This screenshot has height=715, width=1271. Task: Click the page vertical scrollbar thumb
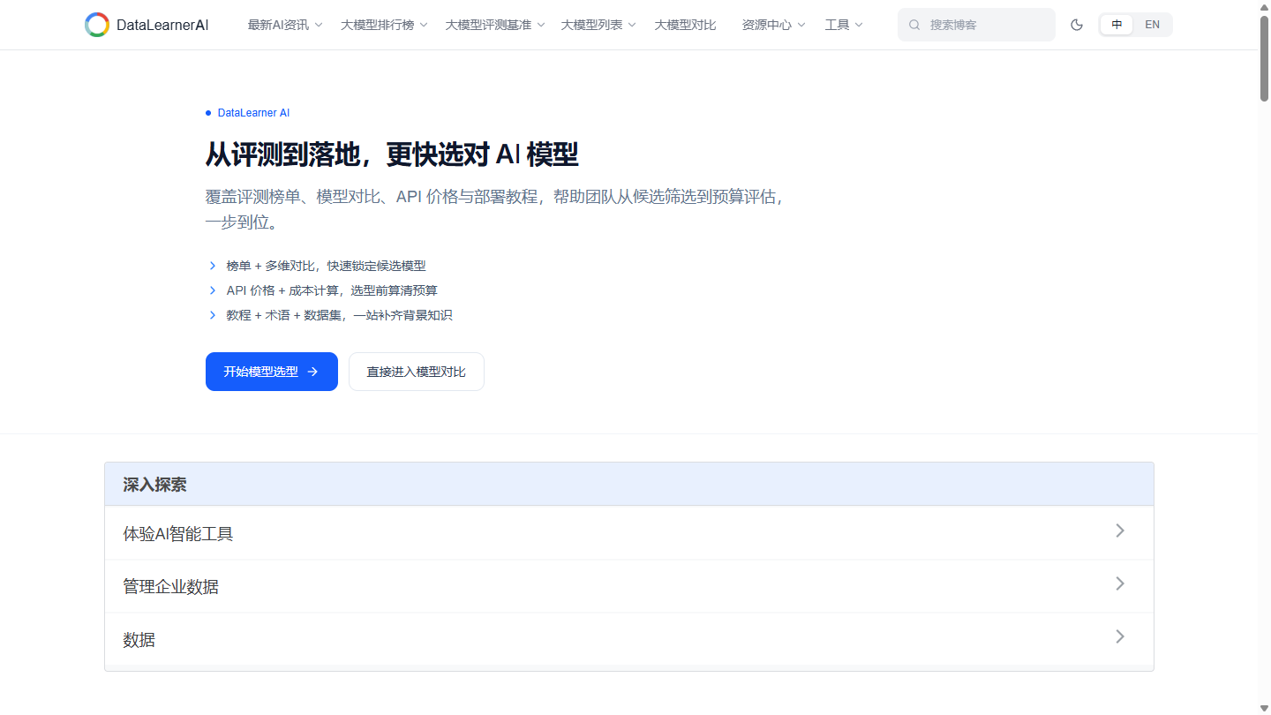1265,59
